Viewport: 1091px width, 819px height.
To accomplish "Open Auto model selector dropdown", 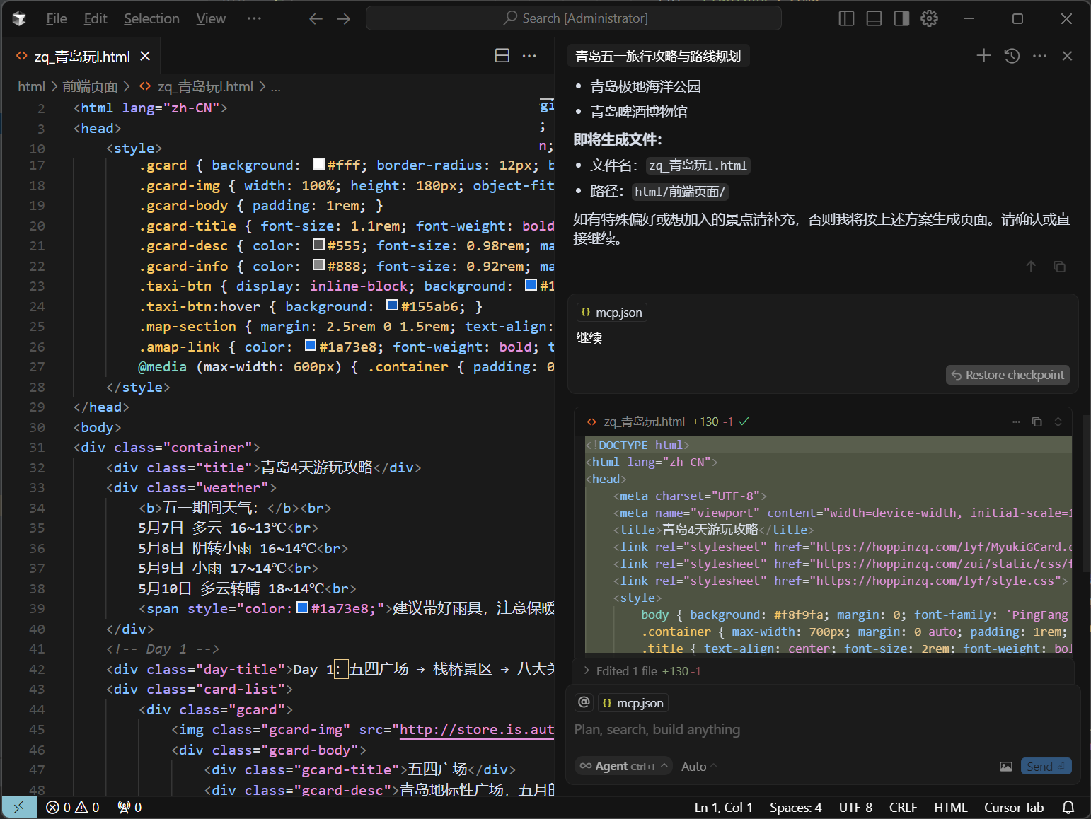I will click(698, 767).
